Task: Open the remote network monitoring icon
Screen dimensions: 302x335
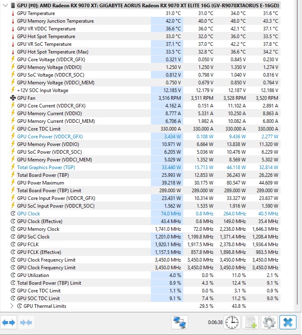Action: coord(180,322)
